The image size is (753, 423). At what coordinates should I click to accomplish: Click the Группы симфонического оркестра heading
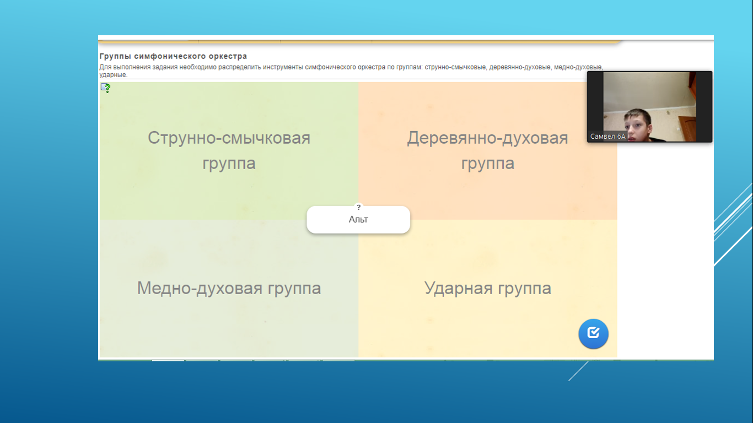point(173,56)
